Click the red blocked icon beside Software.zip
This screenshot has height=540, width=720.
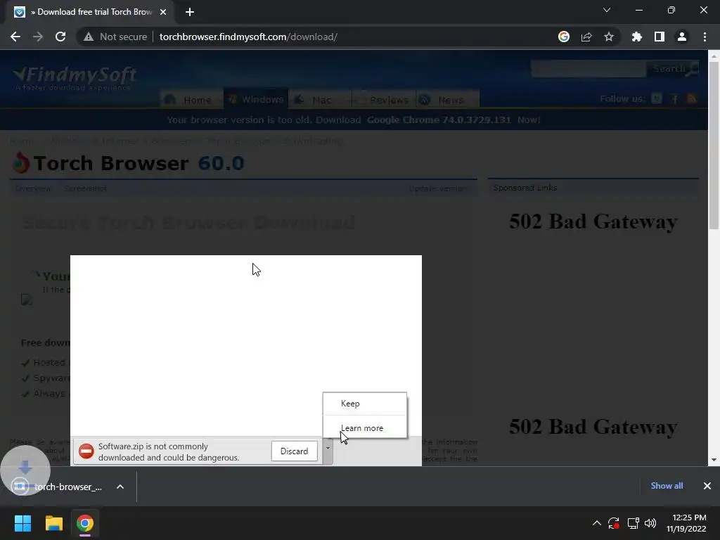click(86, 451)
